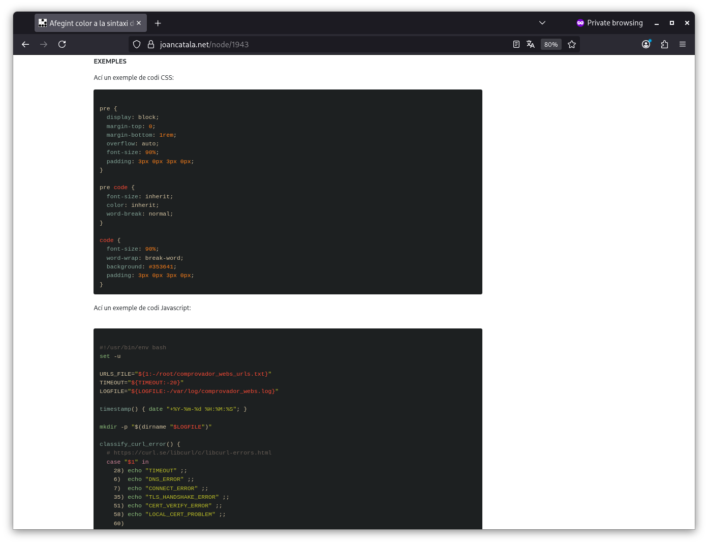Image resolution: width=708 pixels, height=544 pixels.
Task: Click the EXEMPLES heading text
Action: pyautogui.click(x=110, y=62)
